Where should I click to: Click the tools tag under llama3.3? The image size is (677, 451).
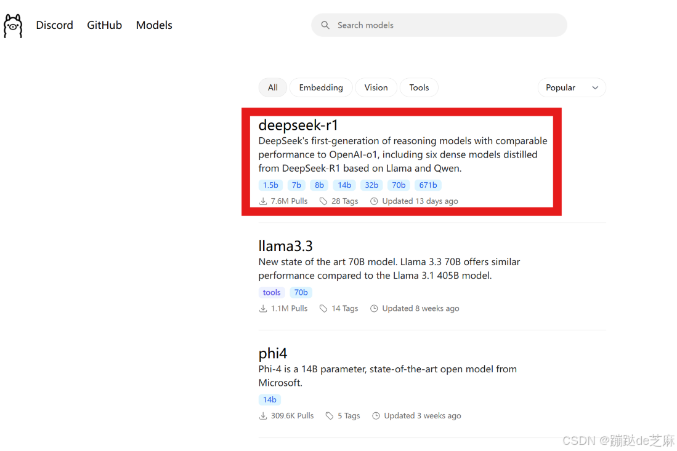click(x=272, y=292)
